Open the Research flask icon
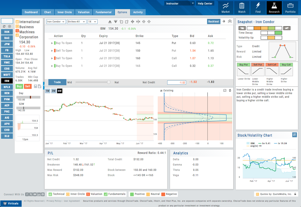 pos(274,8)
